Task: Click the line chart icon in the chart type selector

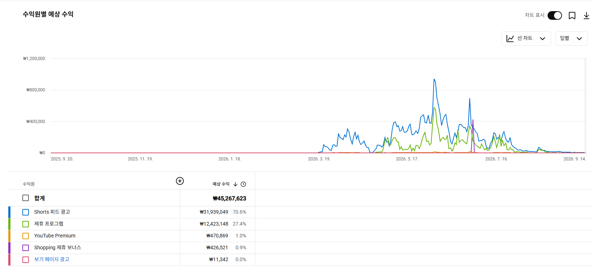Action: pyautogui.click(x=510, y=38)
